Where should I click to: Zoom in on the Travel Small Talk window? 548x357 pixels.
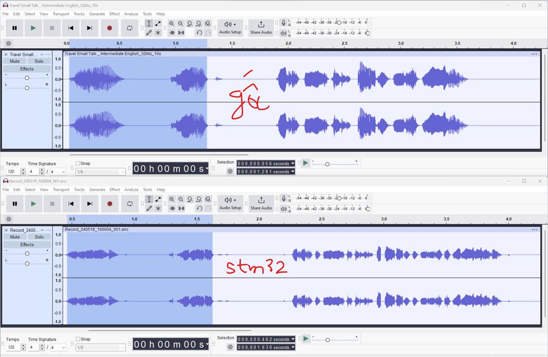172,24
